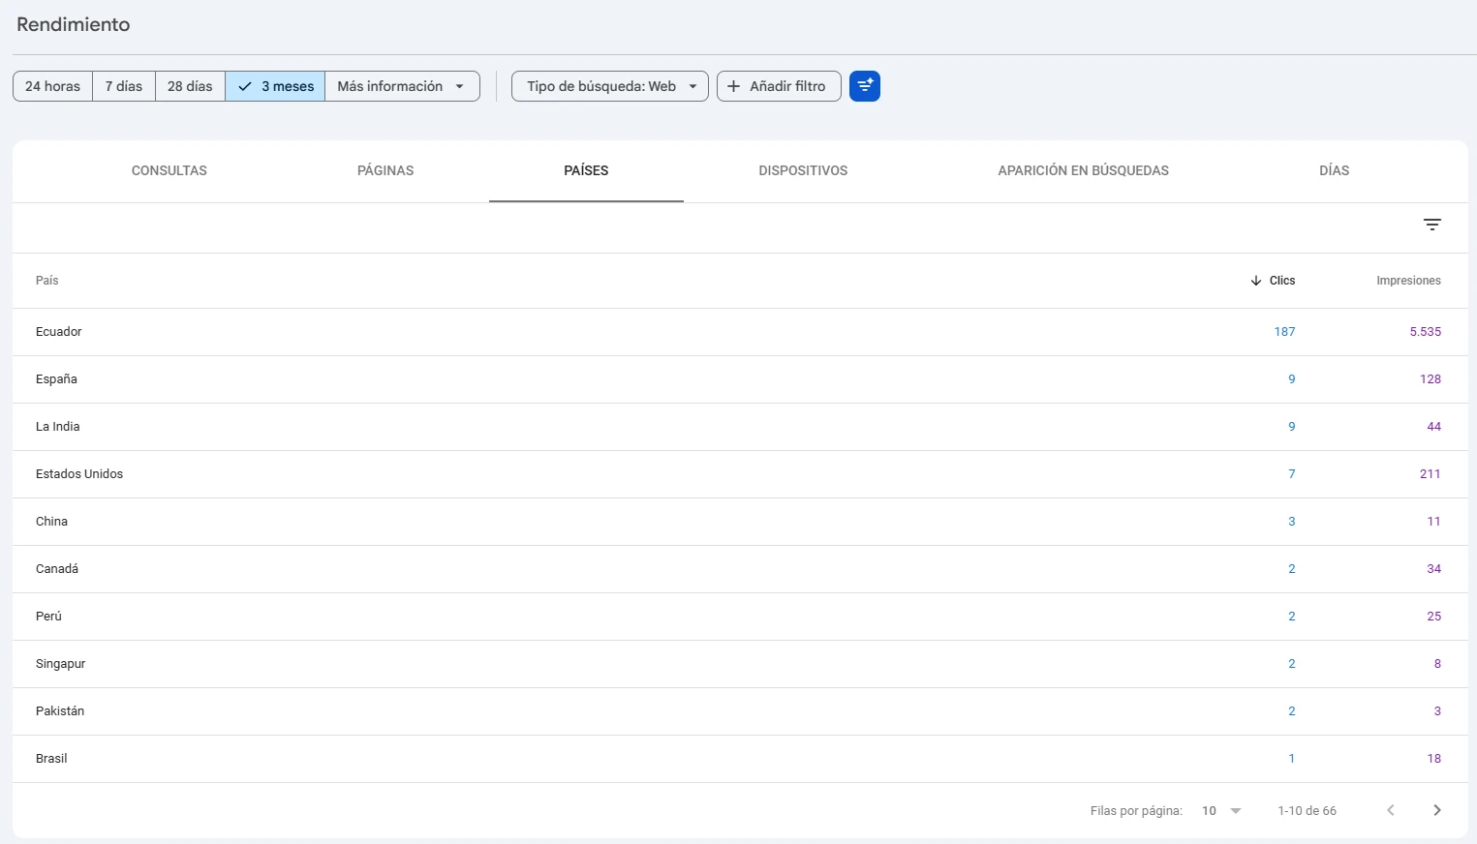This screenshot has width=1477, height=844.
Task: Switch to APARICIÓN EN BÚSQUEDAS tab
Action: pyautogui.click(x=1083, y=170)
